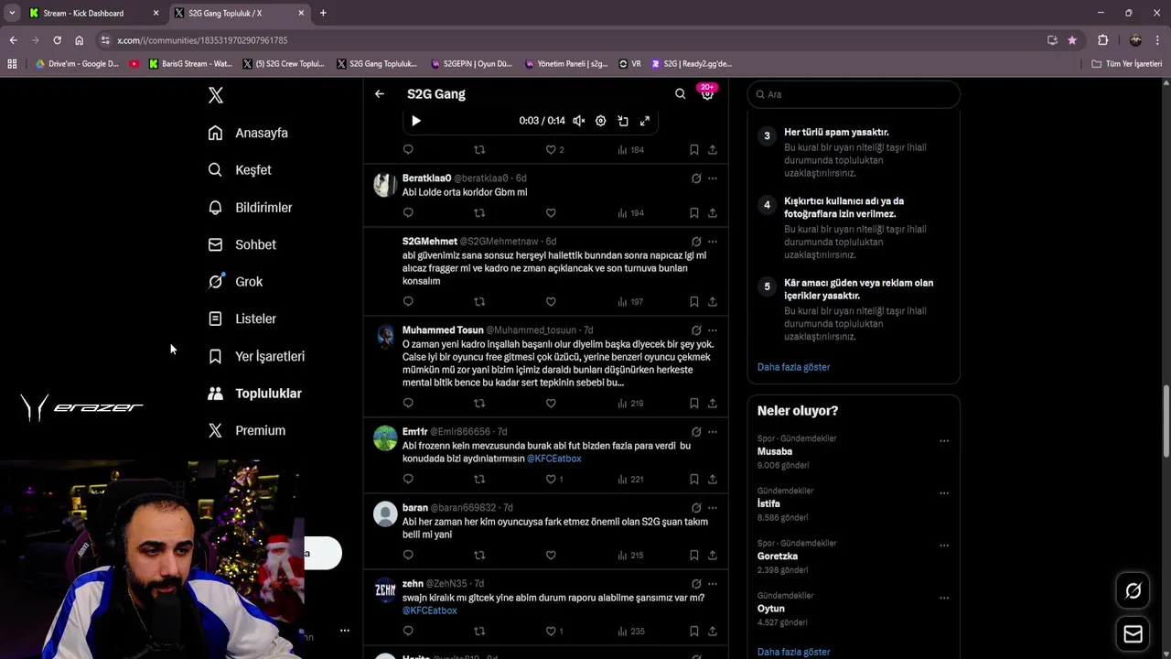Open more options on S2GMehmet post
Image resolution: width=1171 pixels, height=659 pixels.
pyautogui.click(x=713, y=242)
